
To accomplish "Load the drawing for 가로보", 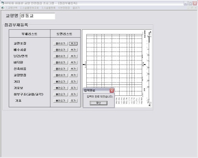I will point(61,88).
